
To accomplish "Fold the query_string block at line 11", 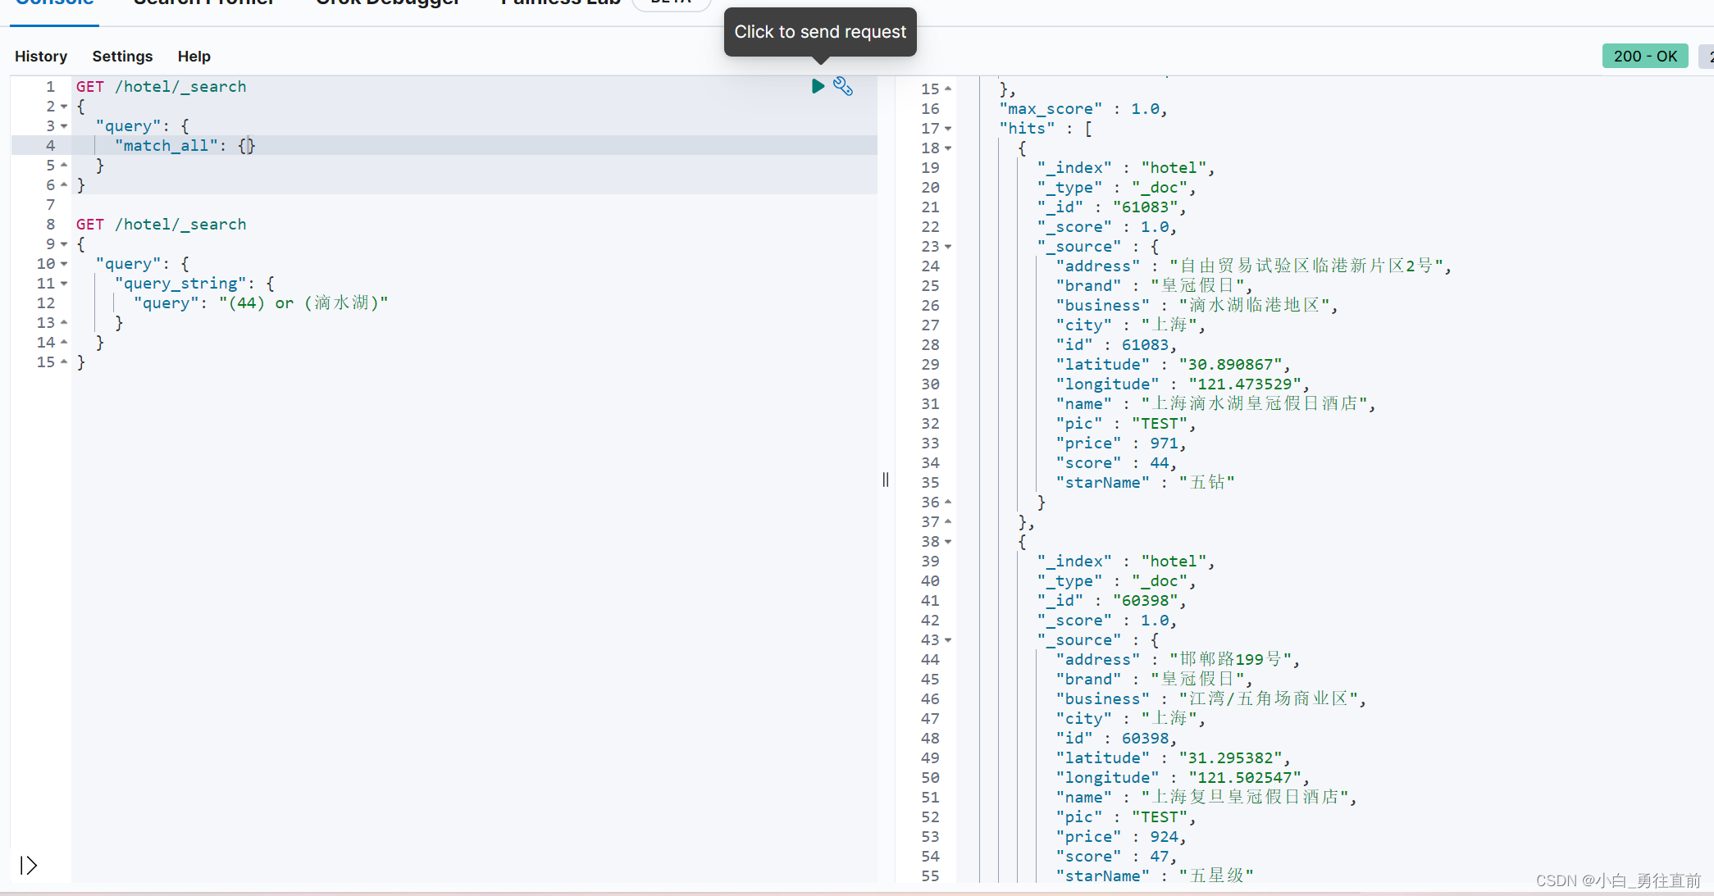I will (64, 284).
